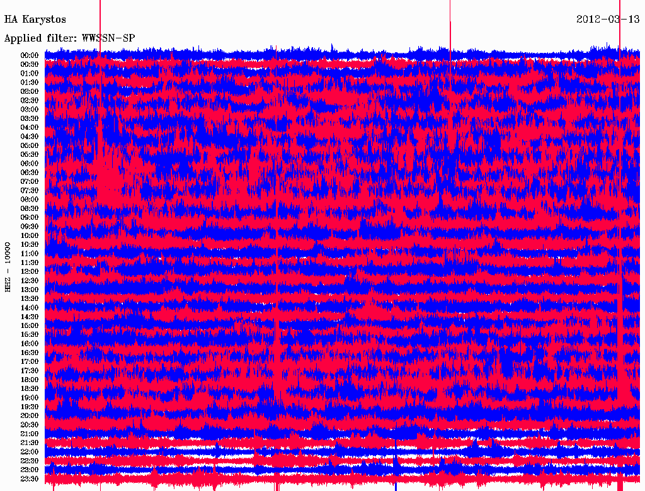Image resolution: width=645 pixels, height=491 pixels.
Task: Select the 00:00 time label
Action: [30, 55]
